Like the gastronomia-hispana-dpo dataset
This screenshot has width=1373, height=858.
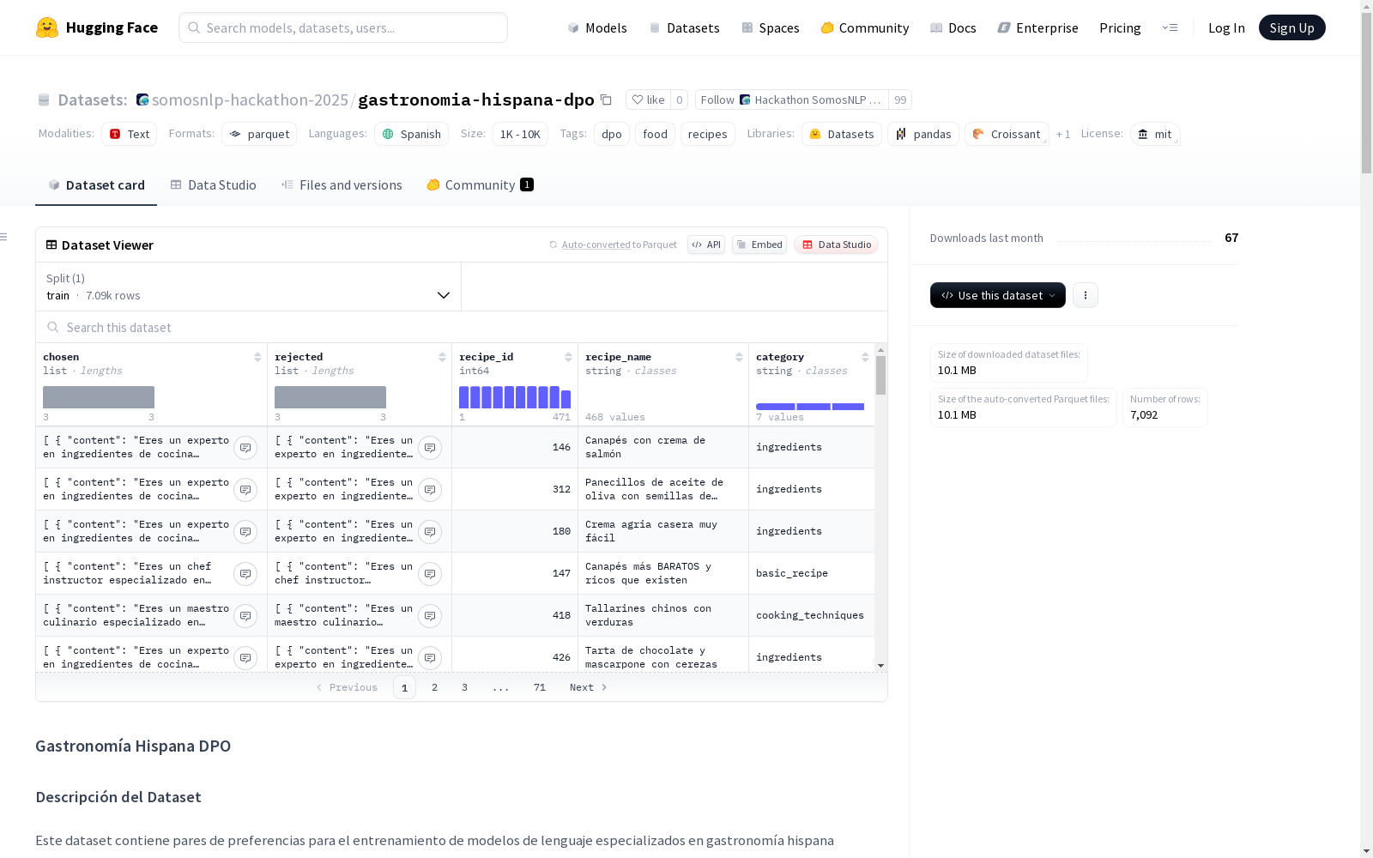click(x=648, y=100)
